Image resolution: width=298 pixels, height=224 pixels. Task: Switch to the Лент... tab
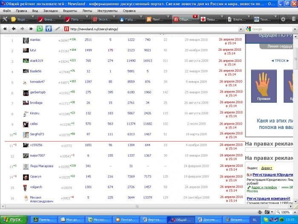pyautogui.click(x=157, y=20)
